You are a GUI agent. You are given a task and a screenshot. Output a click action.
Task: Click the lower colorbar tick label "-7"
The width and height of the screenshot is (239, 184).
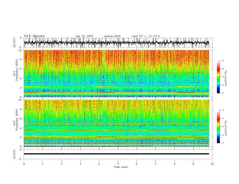click(x=223, y=143)
